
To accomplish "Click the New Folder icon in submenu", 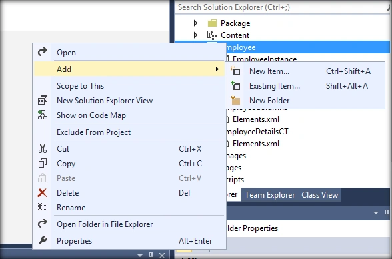I will 235,101.
